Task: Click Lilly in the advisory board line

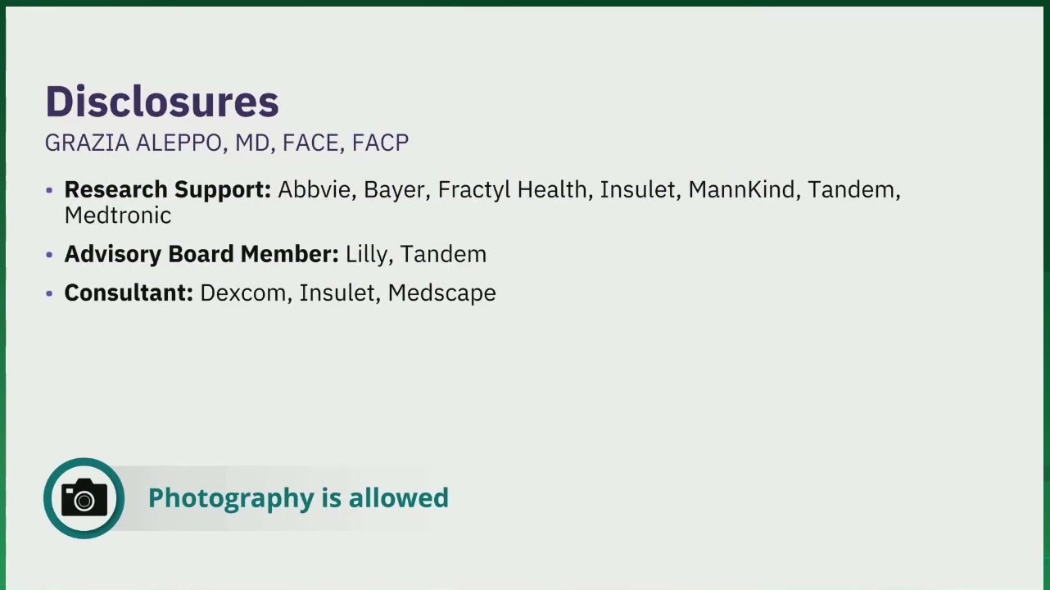Action: click(366, 255)
